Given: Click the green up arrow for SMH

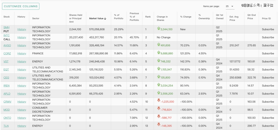Looking at the screenshot, I should (x=159, y=28).
